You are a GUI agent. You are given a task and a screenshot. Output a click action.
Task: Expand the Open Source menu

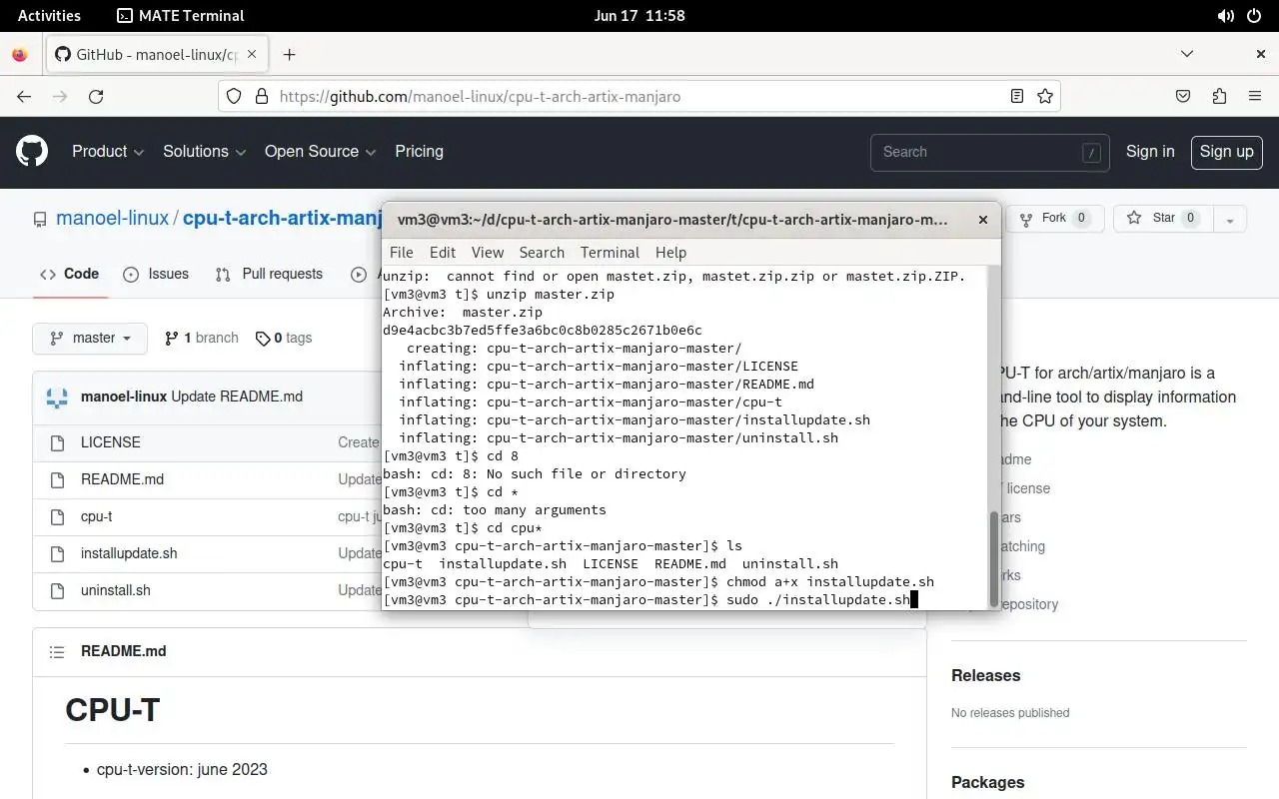[320, 152]
